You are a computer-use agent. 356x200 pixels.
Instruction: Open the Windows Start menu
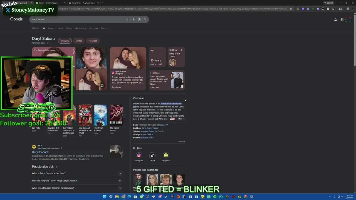pyautogui.click(x=105, y=197)
